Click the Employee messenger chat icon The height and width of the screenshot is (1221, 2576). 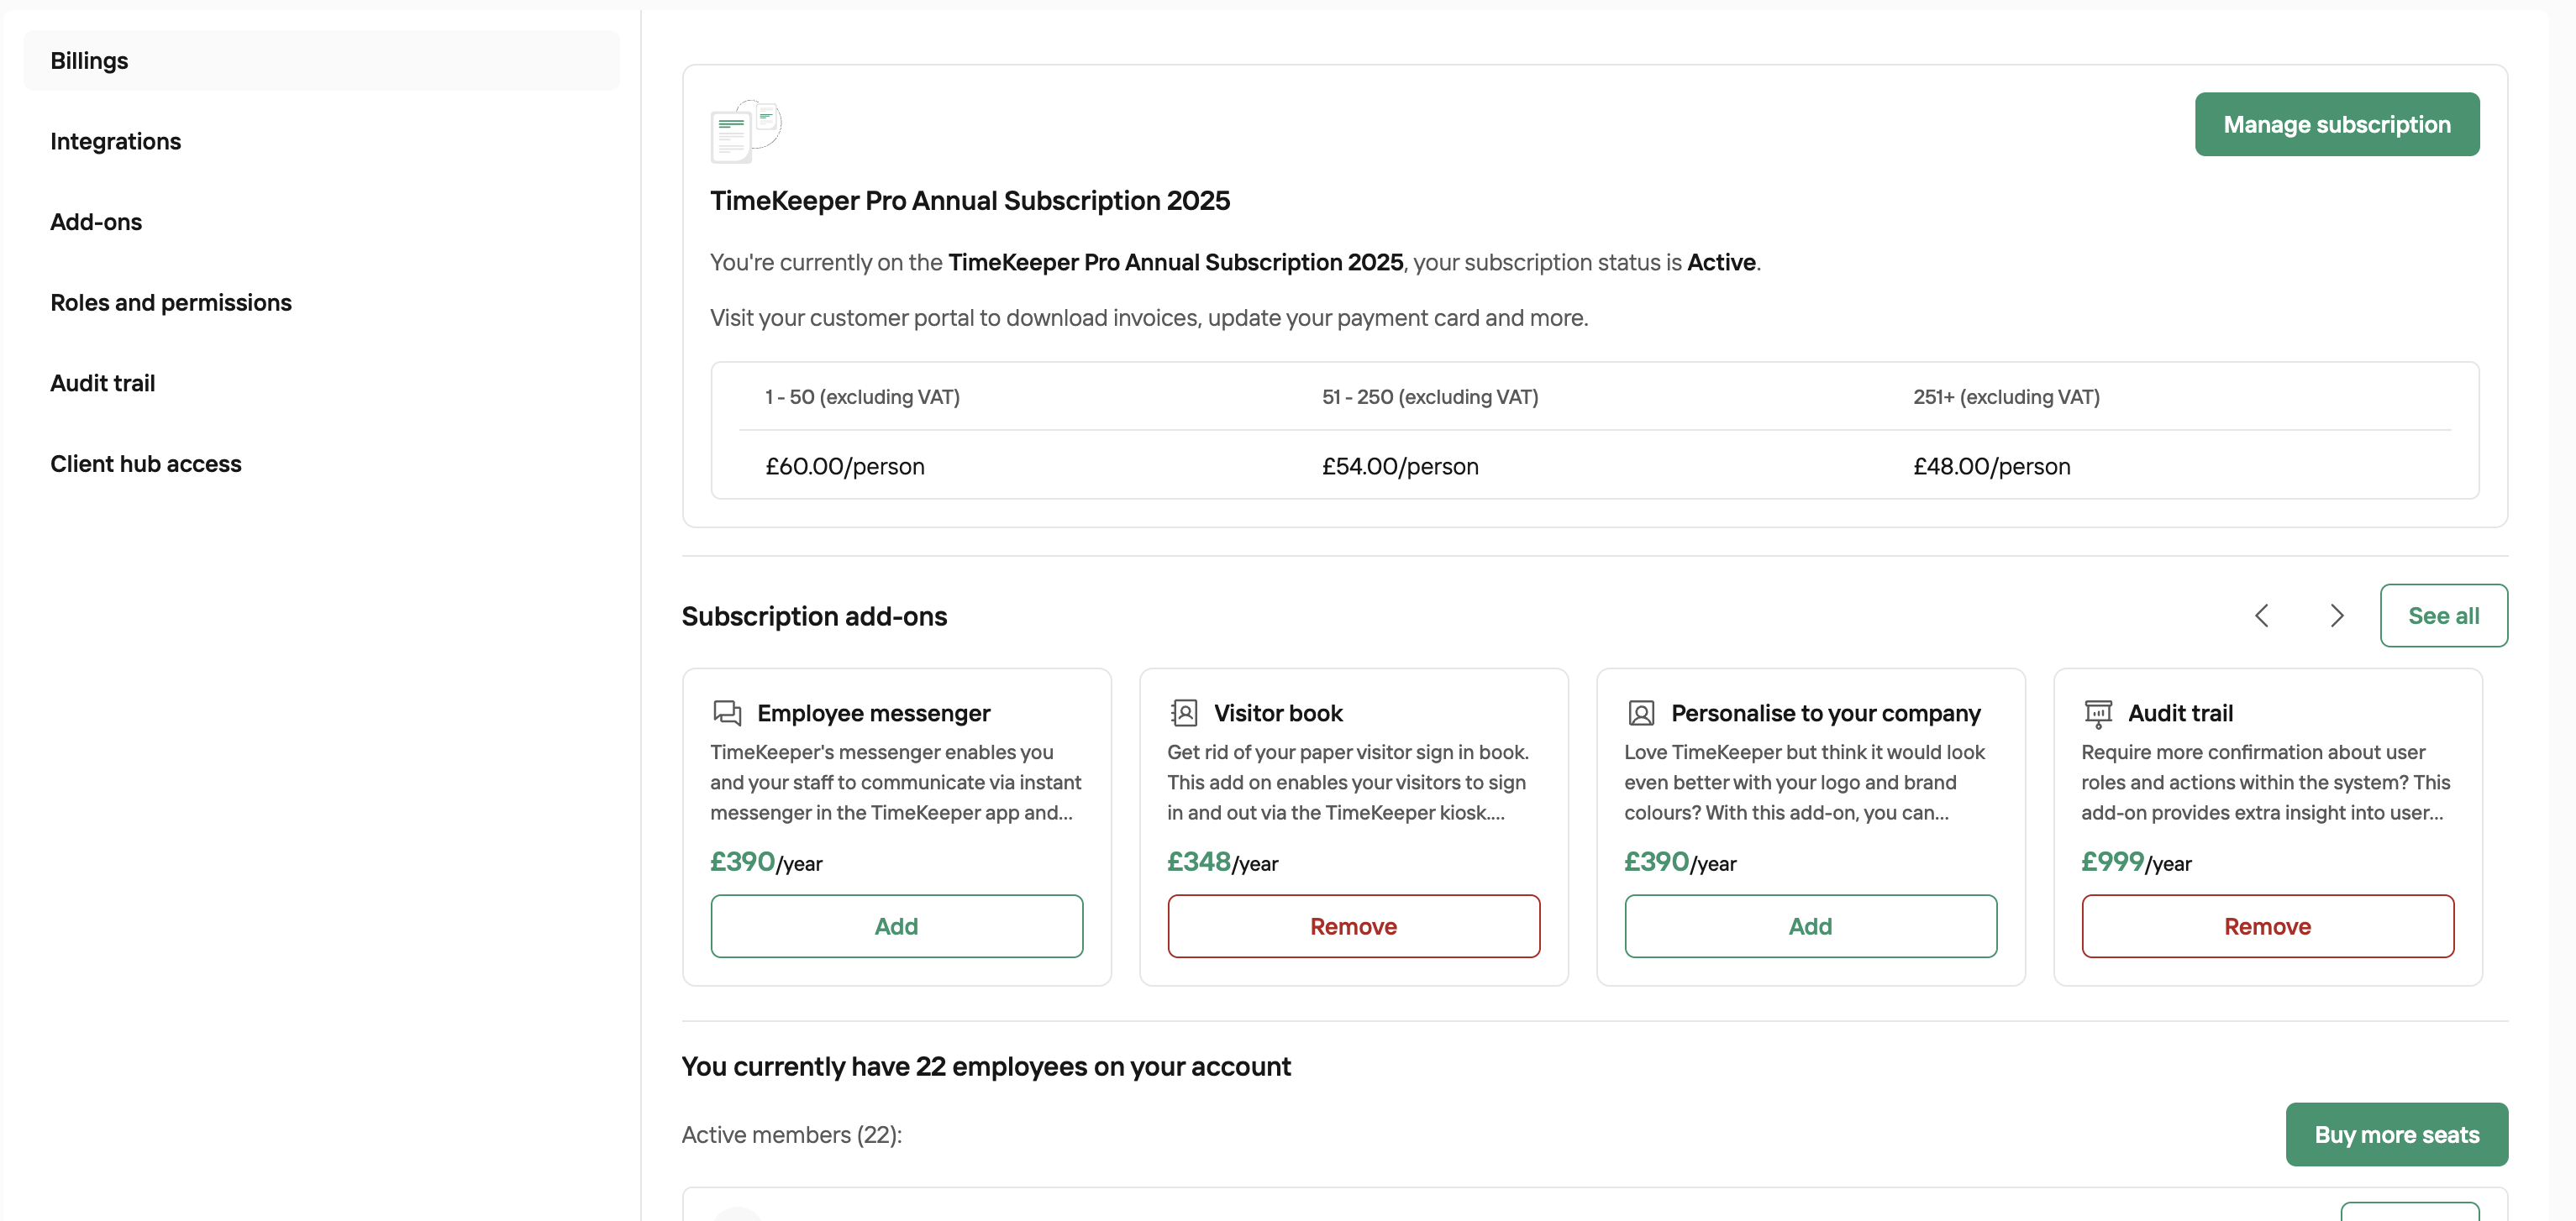pos(727,712)
